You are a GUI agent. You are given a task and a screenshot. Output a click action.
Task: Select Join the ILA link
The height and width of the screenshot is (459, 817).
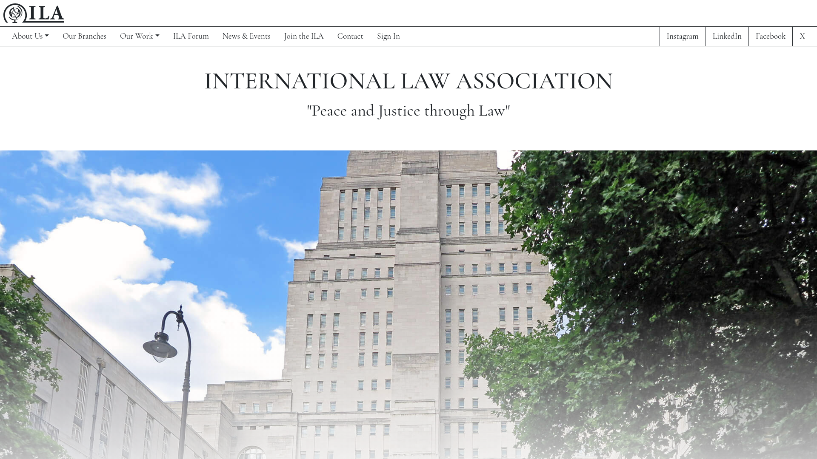click(304, 36)
